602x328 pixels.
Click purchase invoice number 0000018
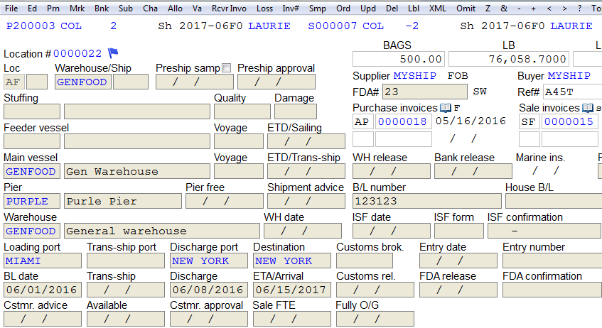[402, 121]
